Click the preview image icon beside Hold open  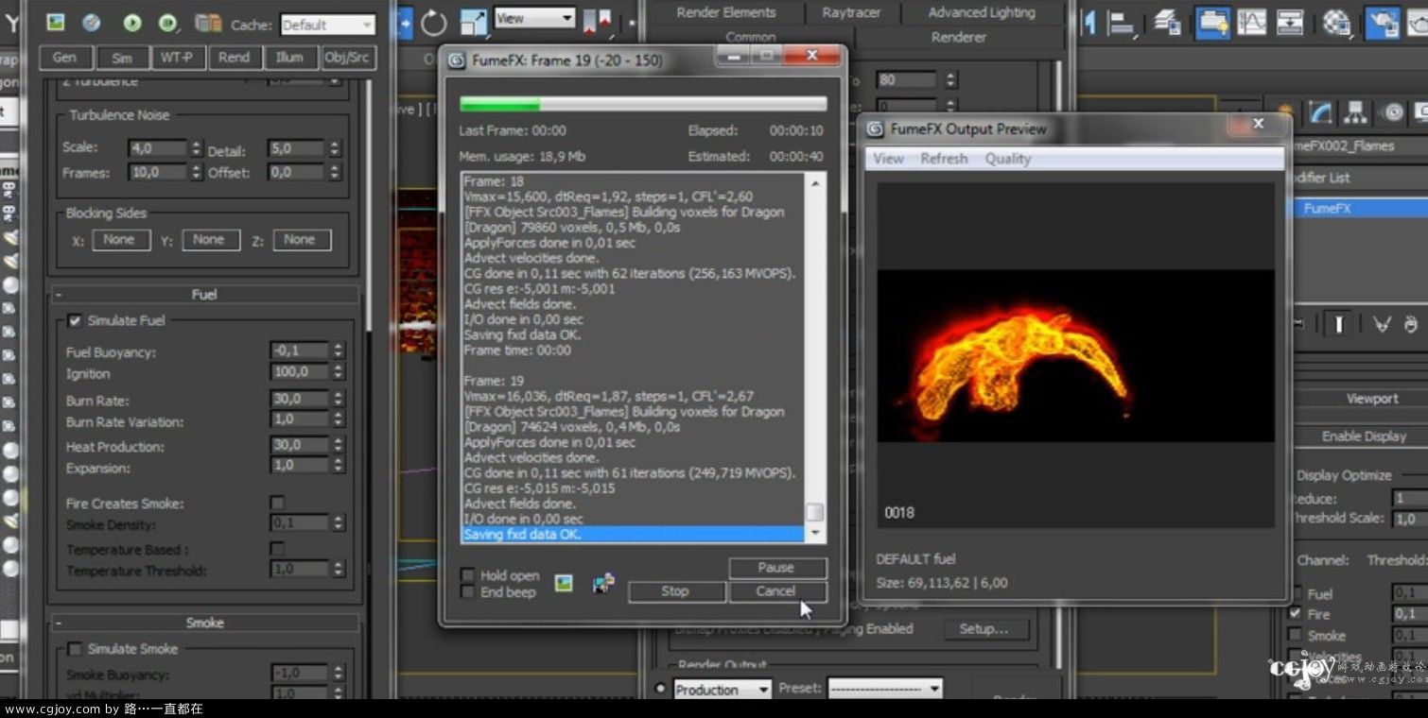point(564,584)
